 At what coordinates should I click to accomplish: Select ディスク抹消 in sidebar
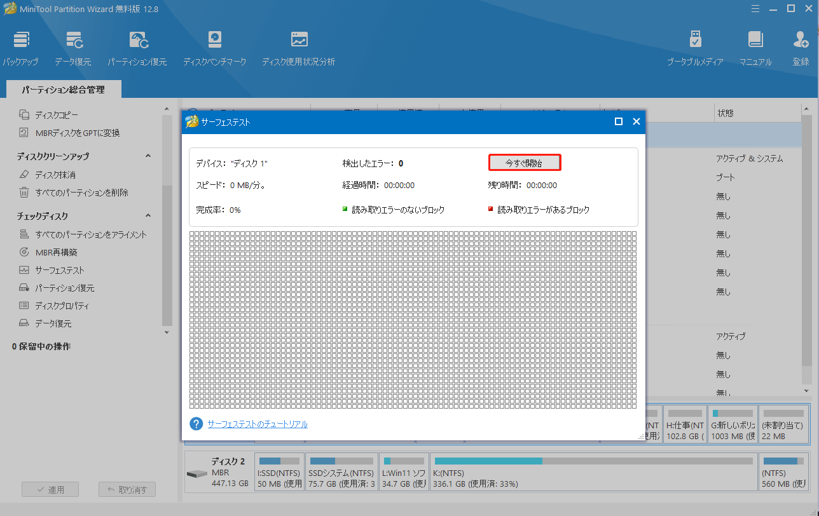click(x=47, y=175)
